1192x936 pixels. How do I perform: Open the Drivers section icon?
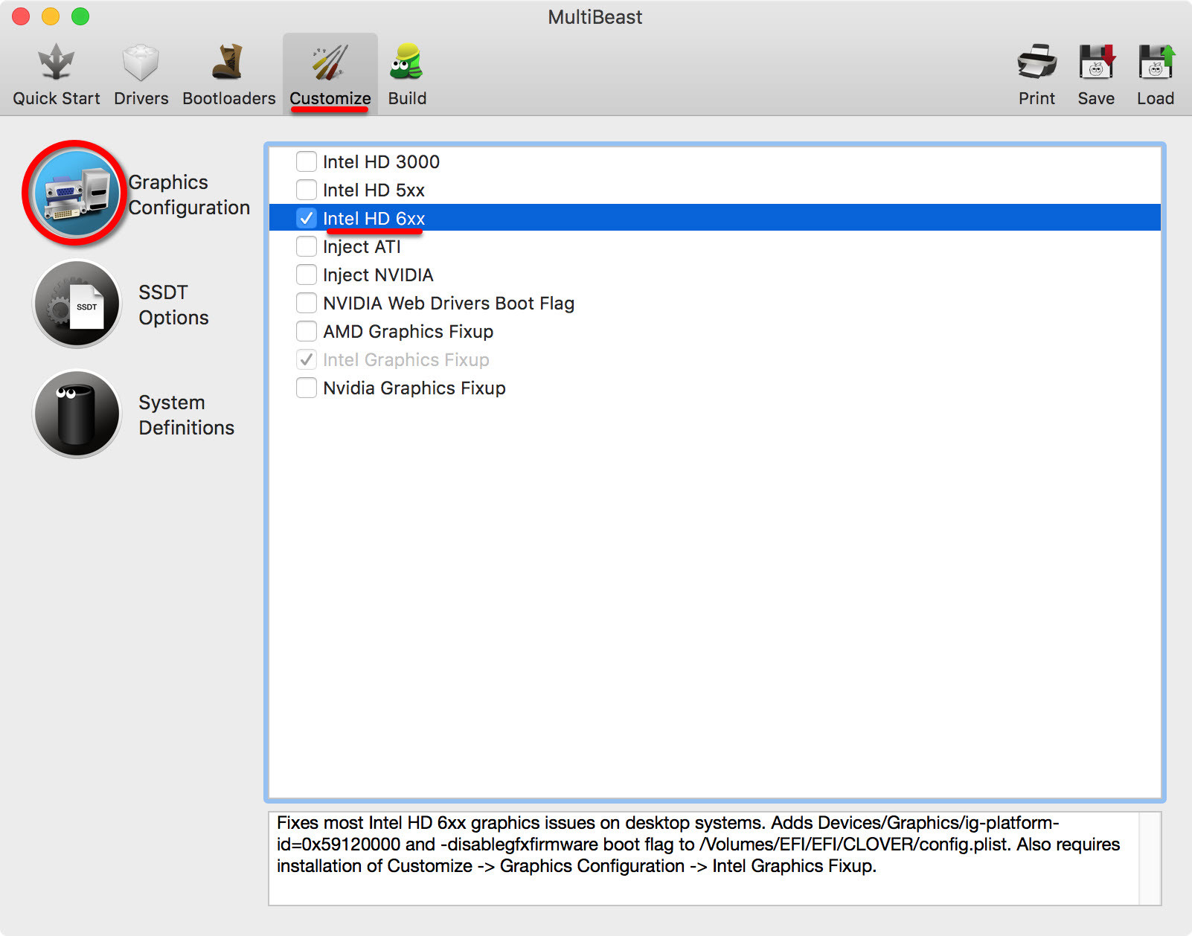pos(141,62)
